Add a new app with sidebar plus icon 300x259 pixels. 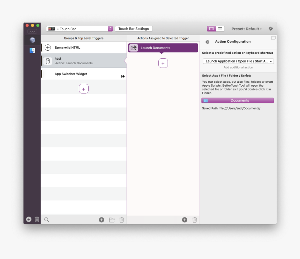click(x=29, y=219)
